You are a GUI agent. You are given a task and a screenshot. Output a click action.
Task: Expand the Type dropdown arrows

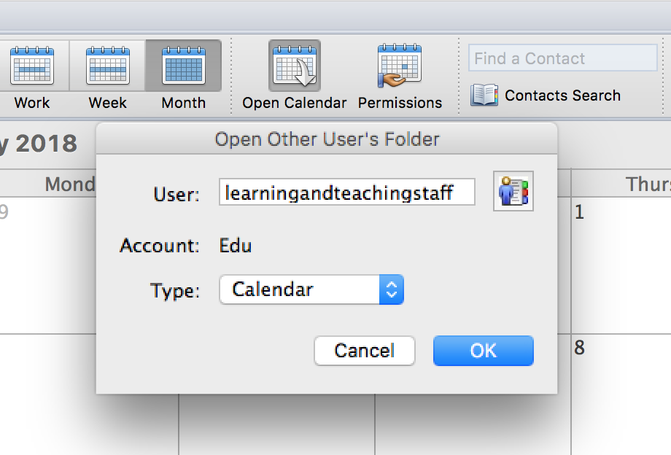391,289
